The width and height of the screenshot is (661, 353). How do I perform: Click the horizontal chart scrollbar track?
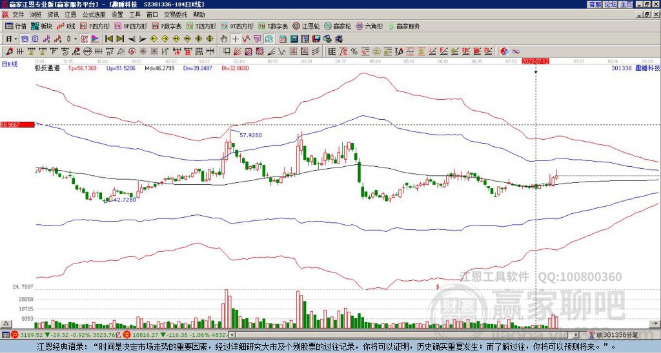[x=404, y=335]
